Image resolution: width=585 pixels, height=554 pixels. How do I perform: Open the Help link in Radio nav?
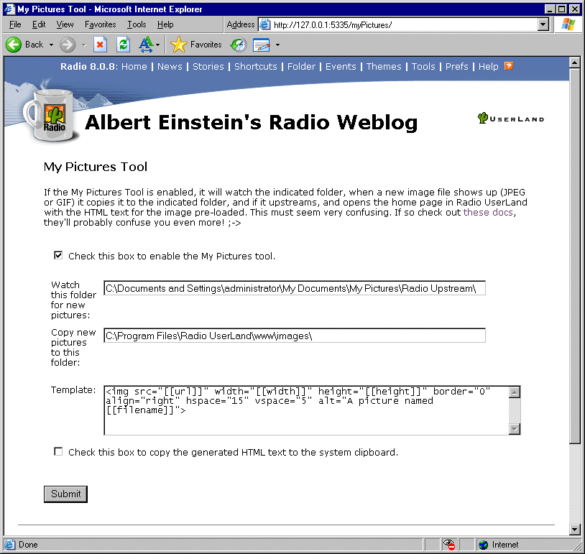tap(489, 66)
